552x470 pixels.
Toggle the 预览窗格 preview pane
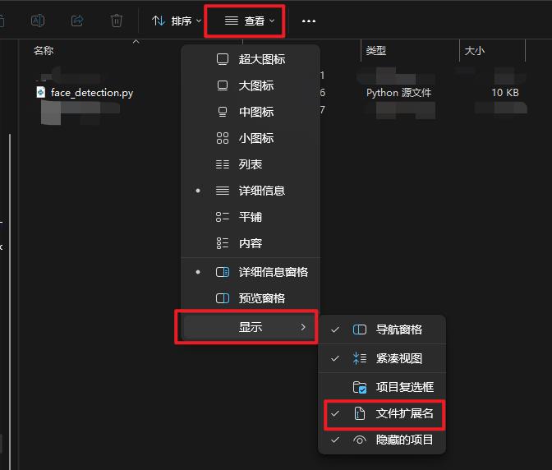pyautogui.click(x=251, y=298)
